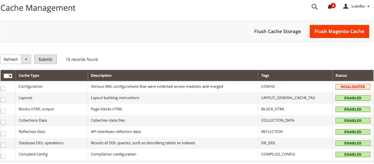This screenshot has height=164, width=374.
Task: Check the Compiled Config checkbox
Action: (x=3, y=156)
